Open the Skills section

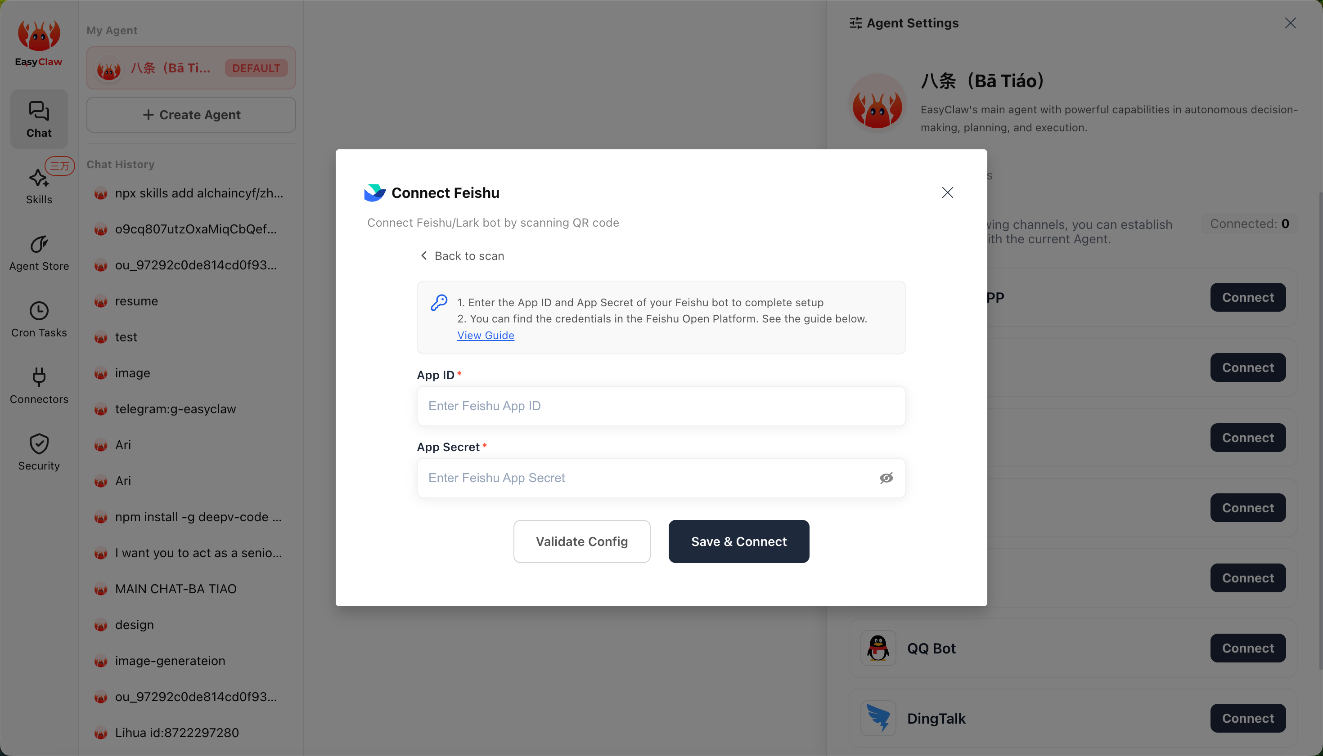click(x=39, y=186)
